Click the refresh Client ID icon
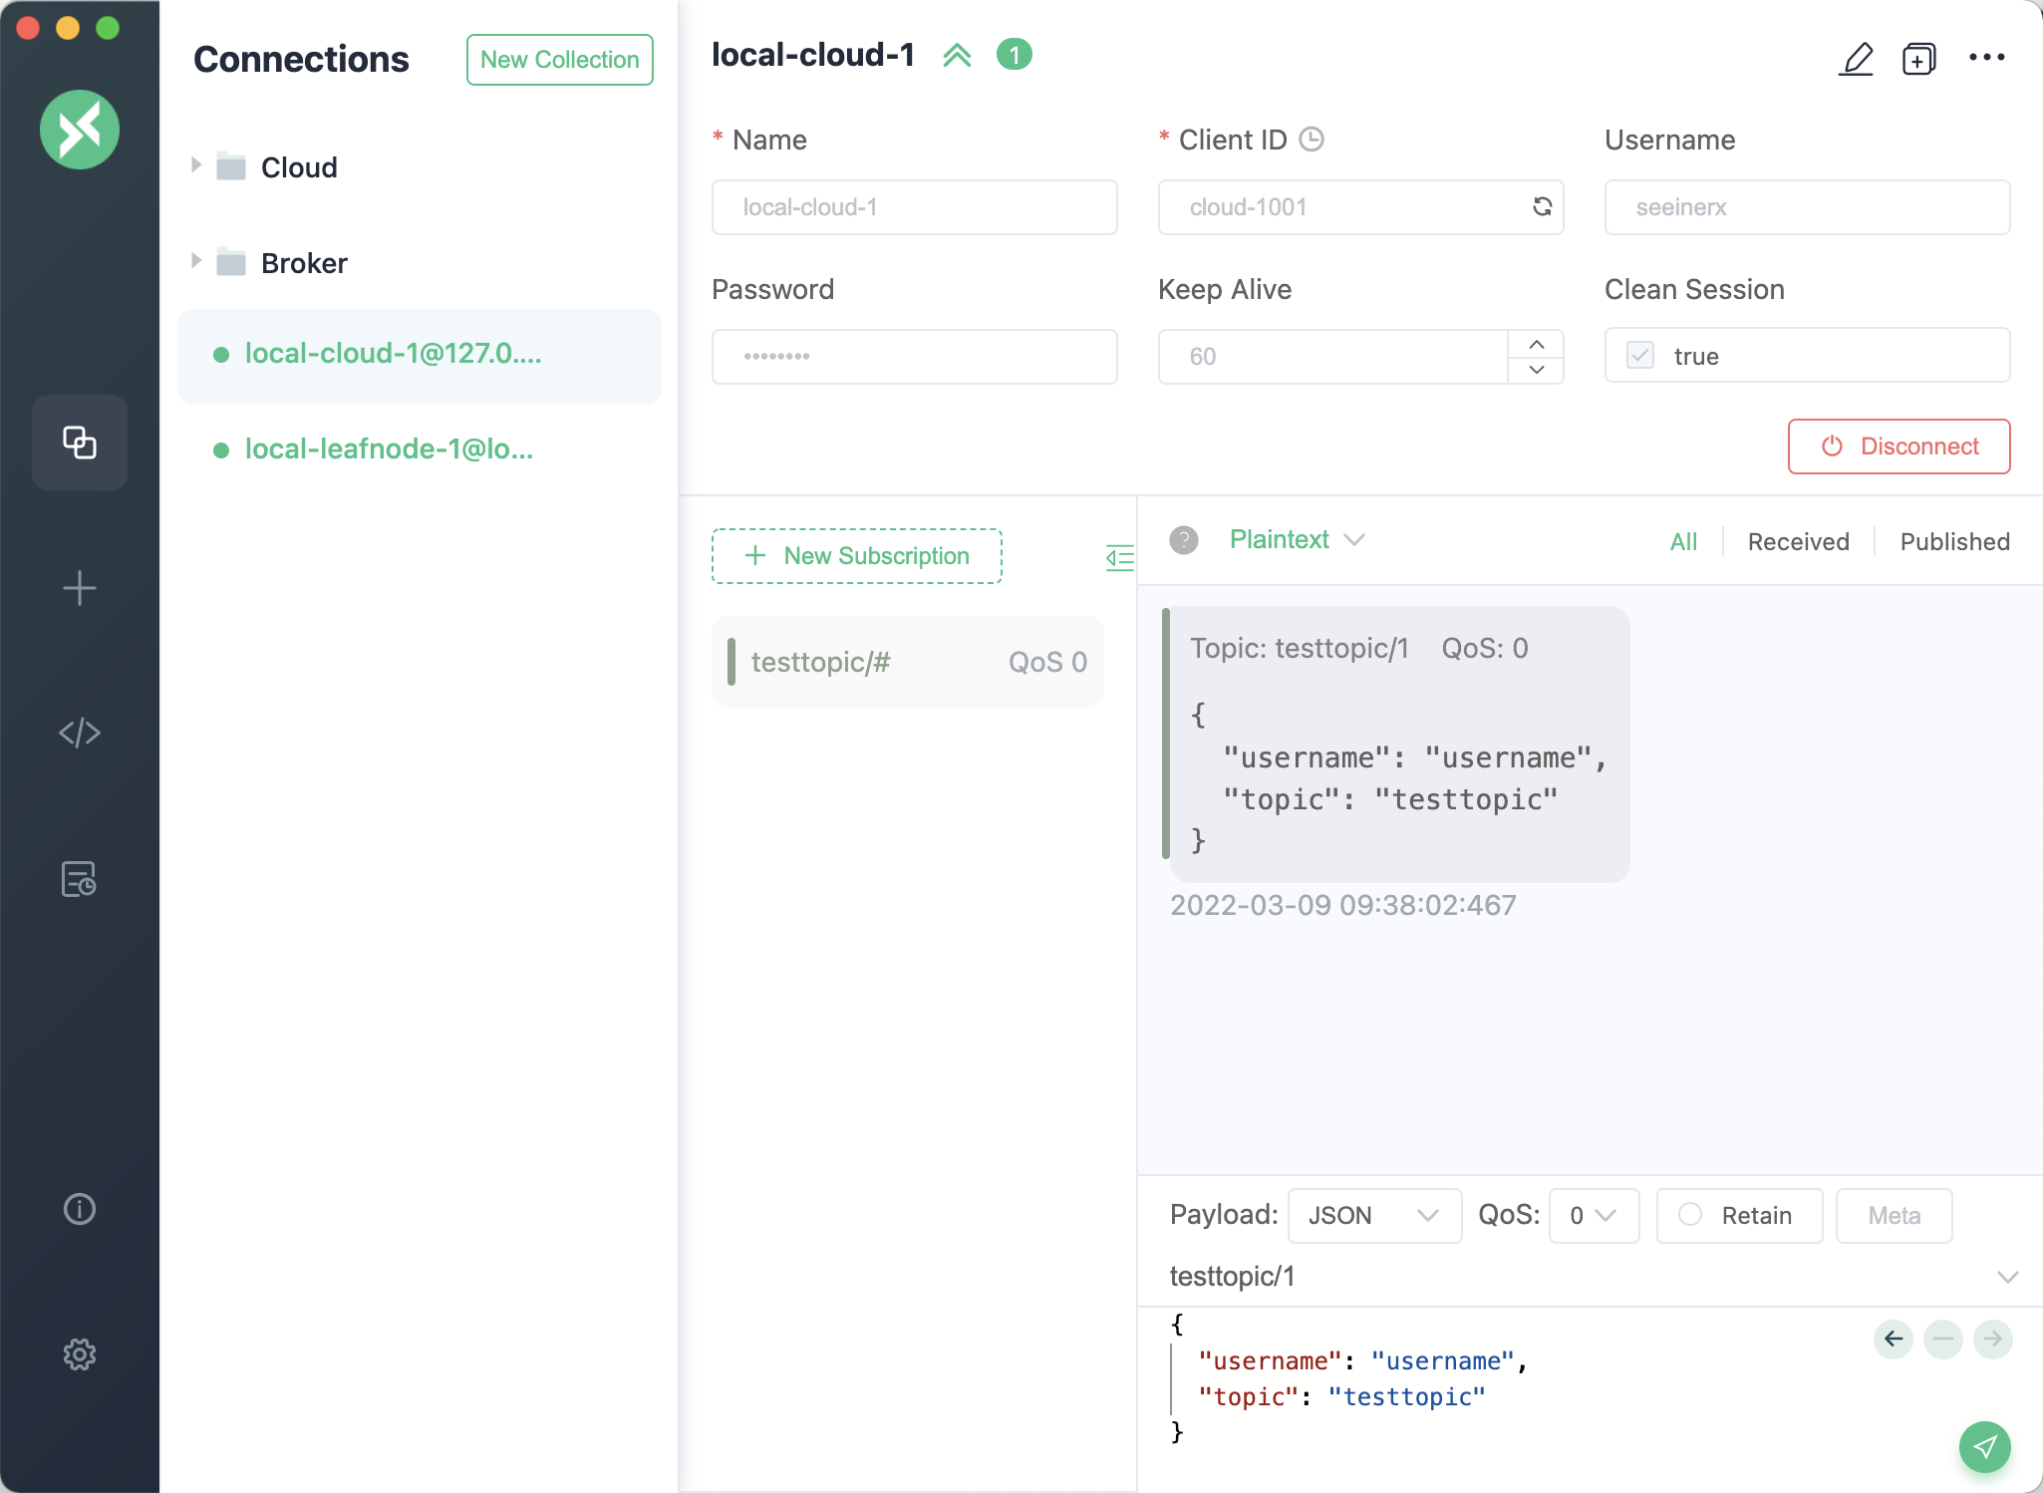2043x1493 pixels. [x=1542, y=206]
